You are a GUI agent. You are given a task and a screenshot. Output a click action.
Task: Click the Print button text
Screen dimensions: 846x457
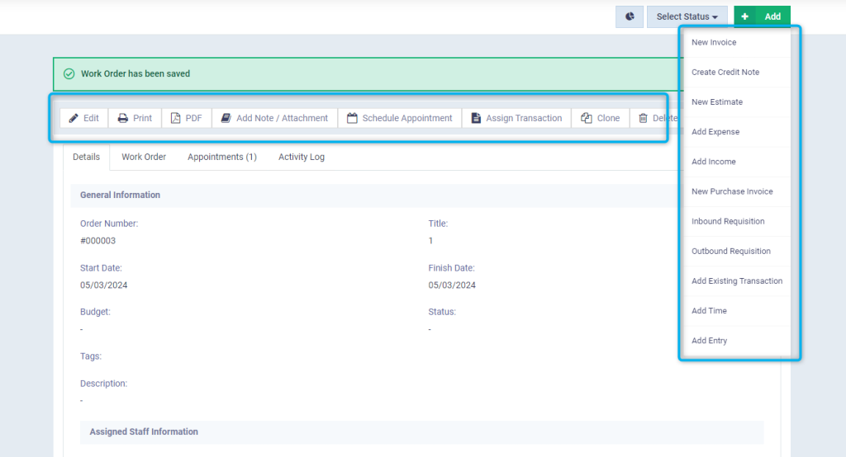click(x=142, y=118)
